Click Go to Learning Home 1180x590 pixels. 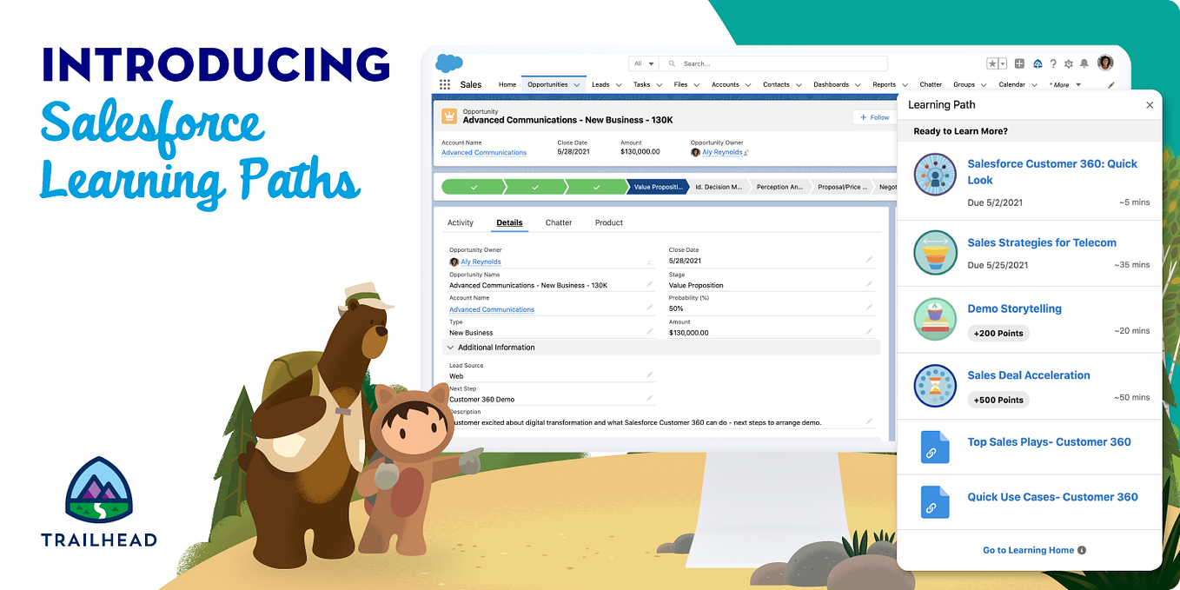[x=1028, y=550]
